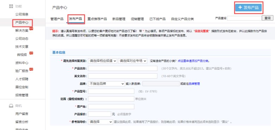Click the 点这里申请添加产品分类 link
This screenshot has height=130, width=275.
pos(193,61)
